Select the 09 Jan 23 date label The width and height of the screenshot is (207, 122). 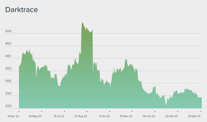pyautogui.click(x=149, y=116)
